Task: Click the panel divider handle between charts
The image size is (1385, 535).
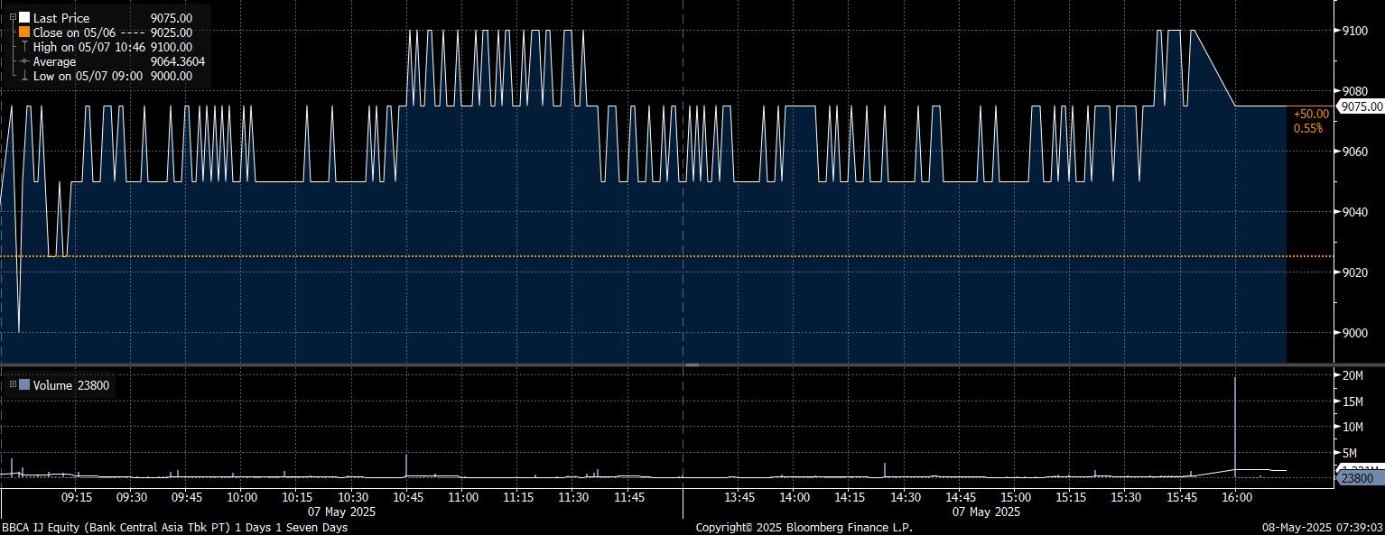Action: [x=692, y=364]
